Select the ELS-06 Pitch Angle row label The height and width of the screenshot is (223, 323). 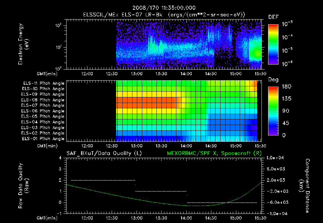point(43,111)
